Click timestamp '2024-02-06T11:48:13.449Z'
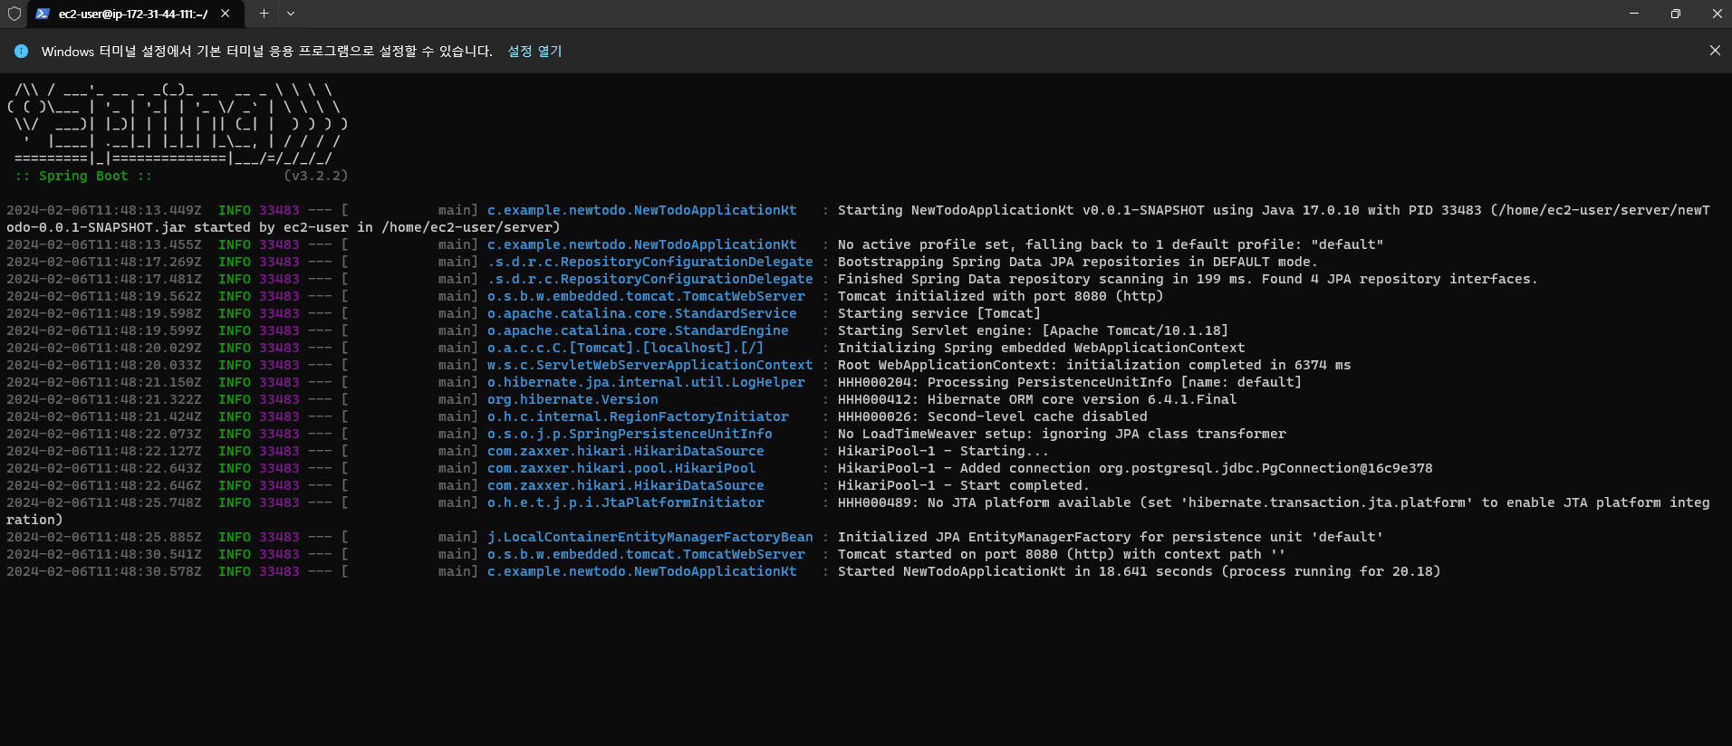 tap(104, 210)
